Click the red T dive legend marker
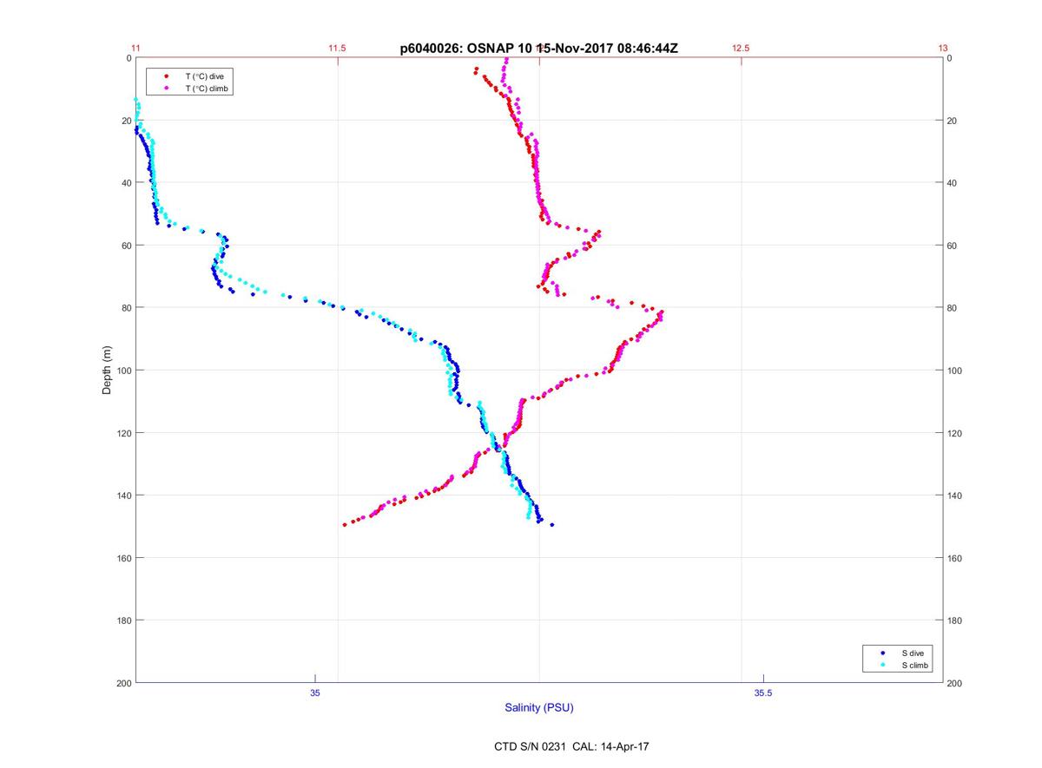Image resolution: width=1042 pixels, height=768 pixels. [166, 76]
